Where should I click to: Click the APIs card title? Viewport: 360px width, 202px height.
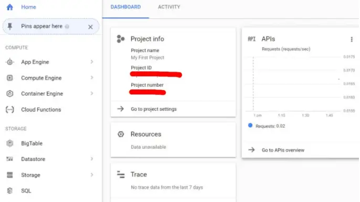click(x=268, y=39)
